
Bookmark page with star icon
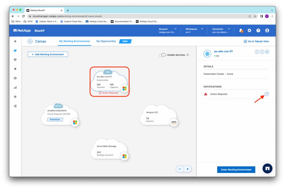[x=255, y=16]
